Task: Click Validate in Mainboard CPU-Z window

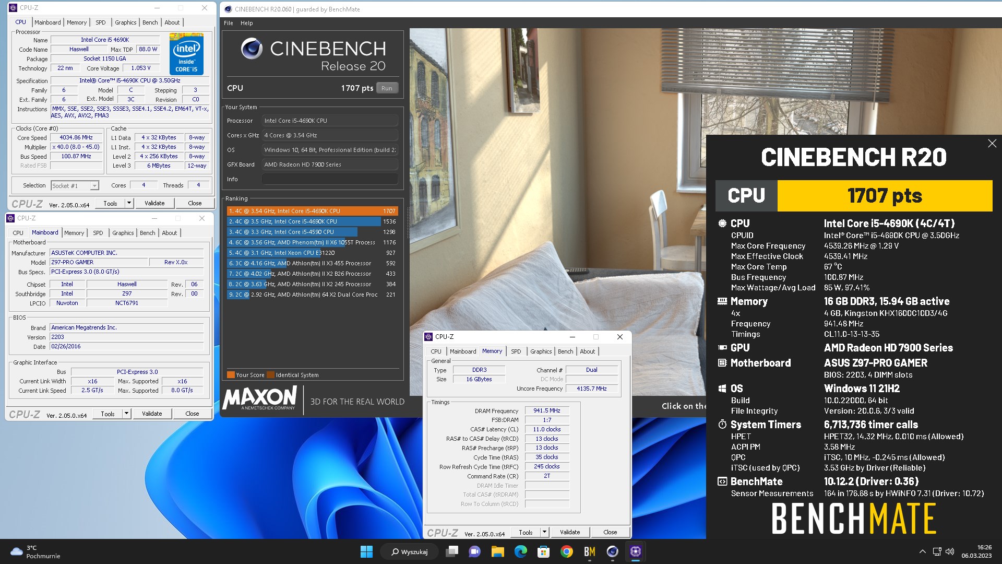Action: point(152,414)
